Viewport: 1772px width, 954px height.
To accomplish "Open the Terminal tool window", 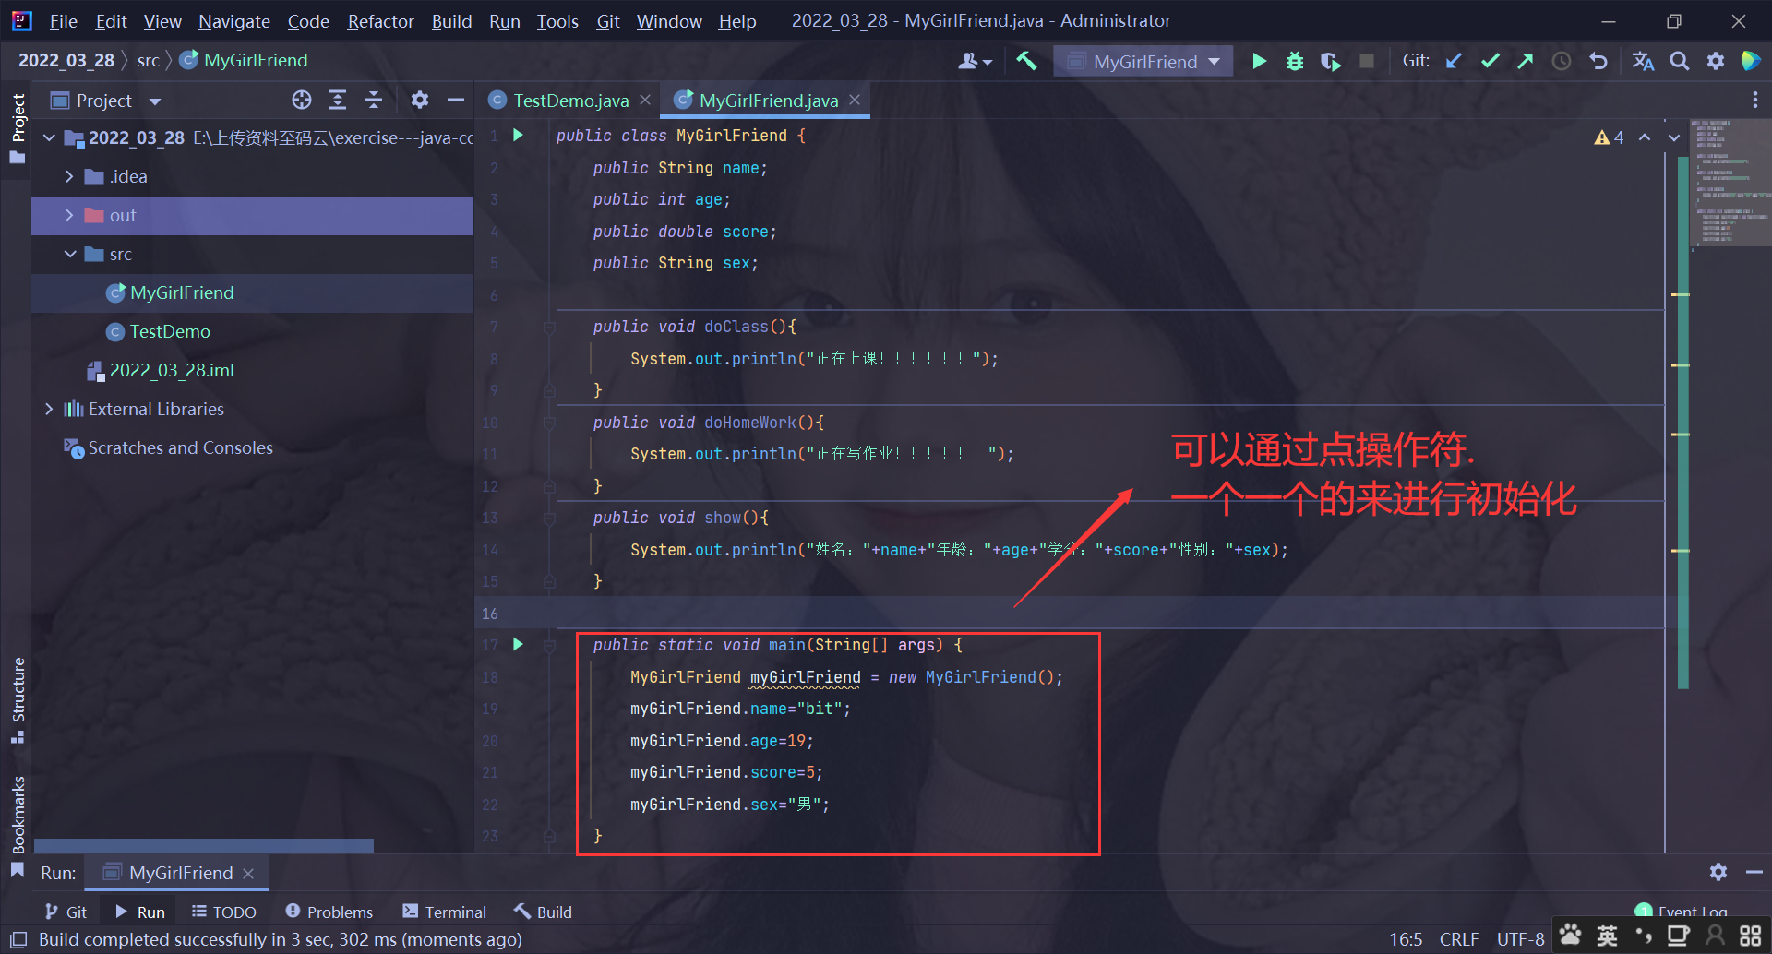I will [445, 912].
